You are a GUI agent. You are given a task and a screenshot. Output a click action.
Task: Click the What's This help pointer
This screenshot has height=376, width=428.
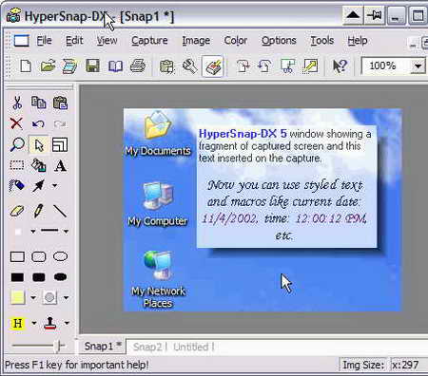click(x=340, y=66)
